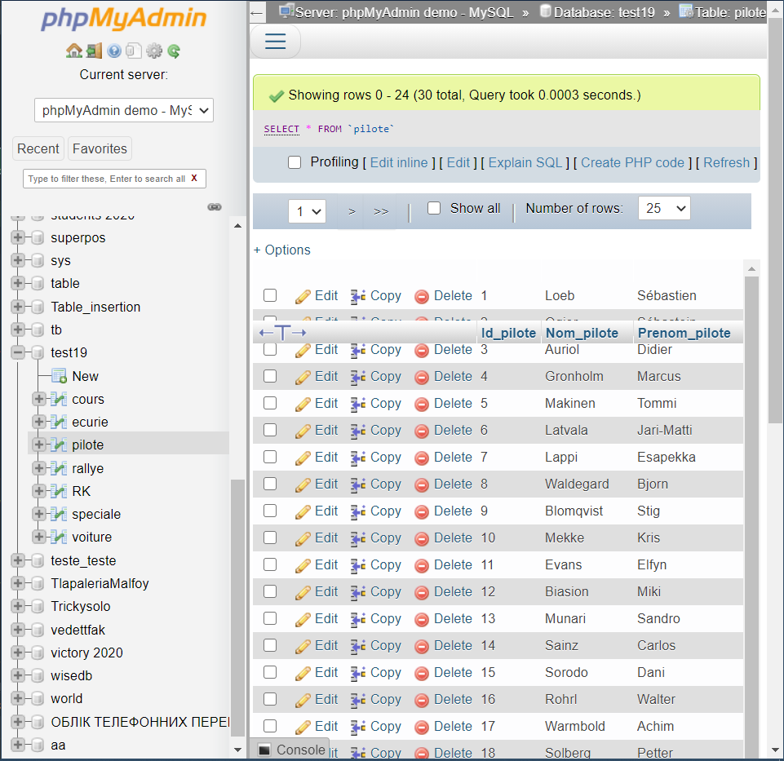Go to Table: pilote breadcrumb
The height and width of the screenshot is (761, 784).
tap(730, 12)
